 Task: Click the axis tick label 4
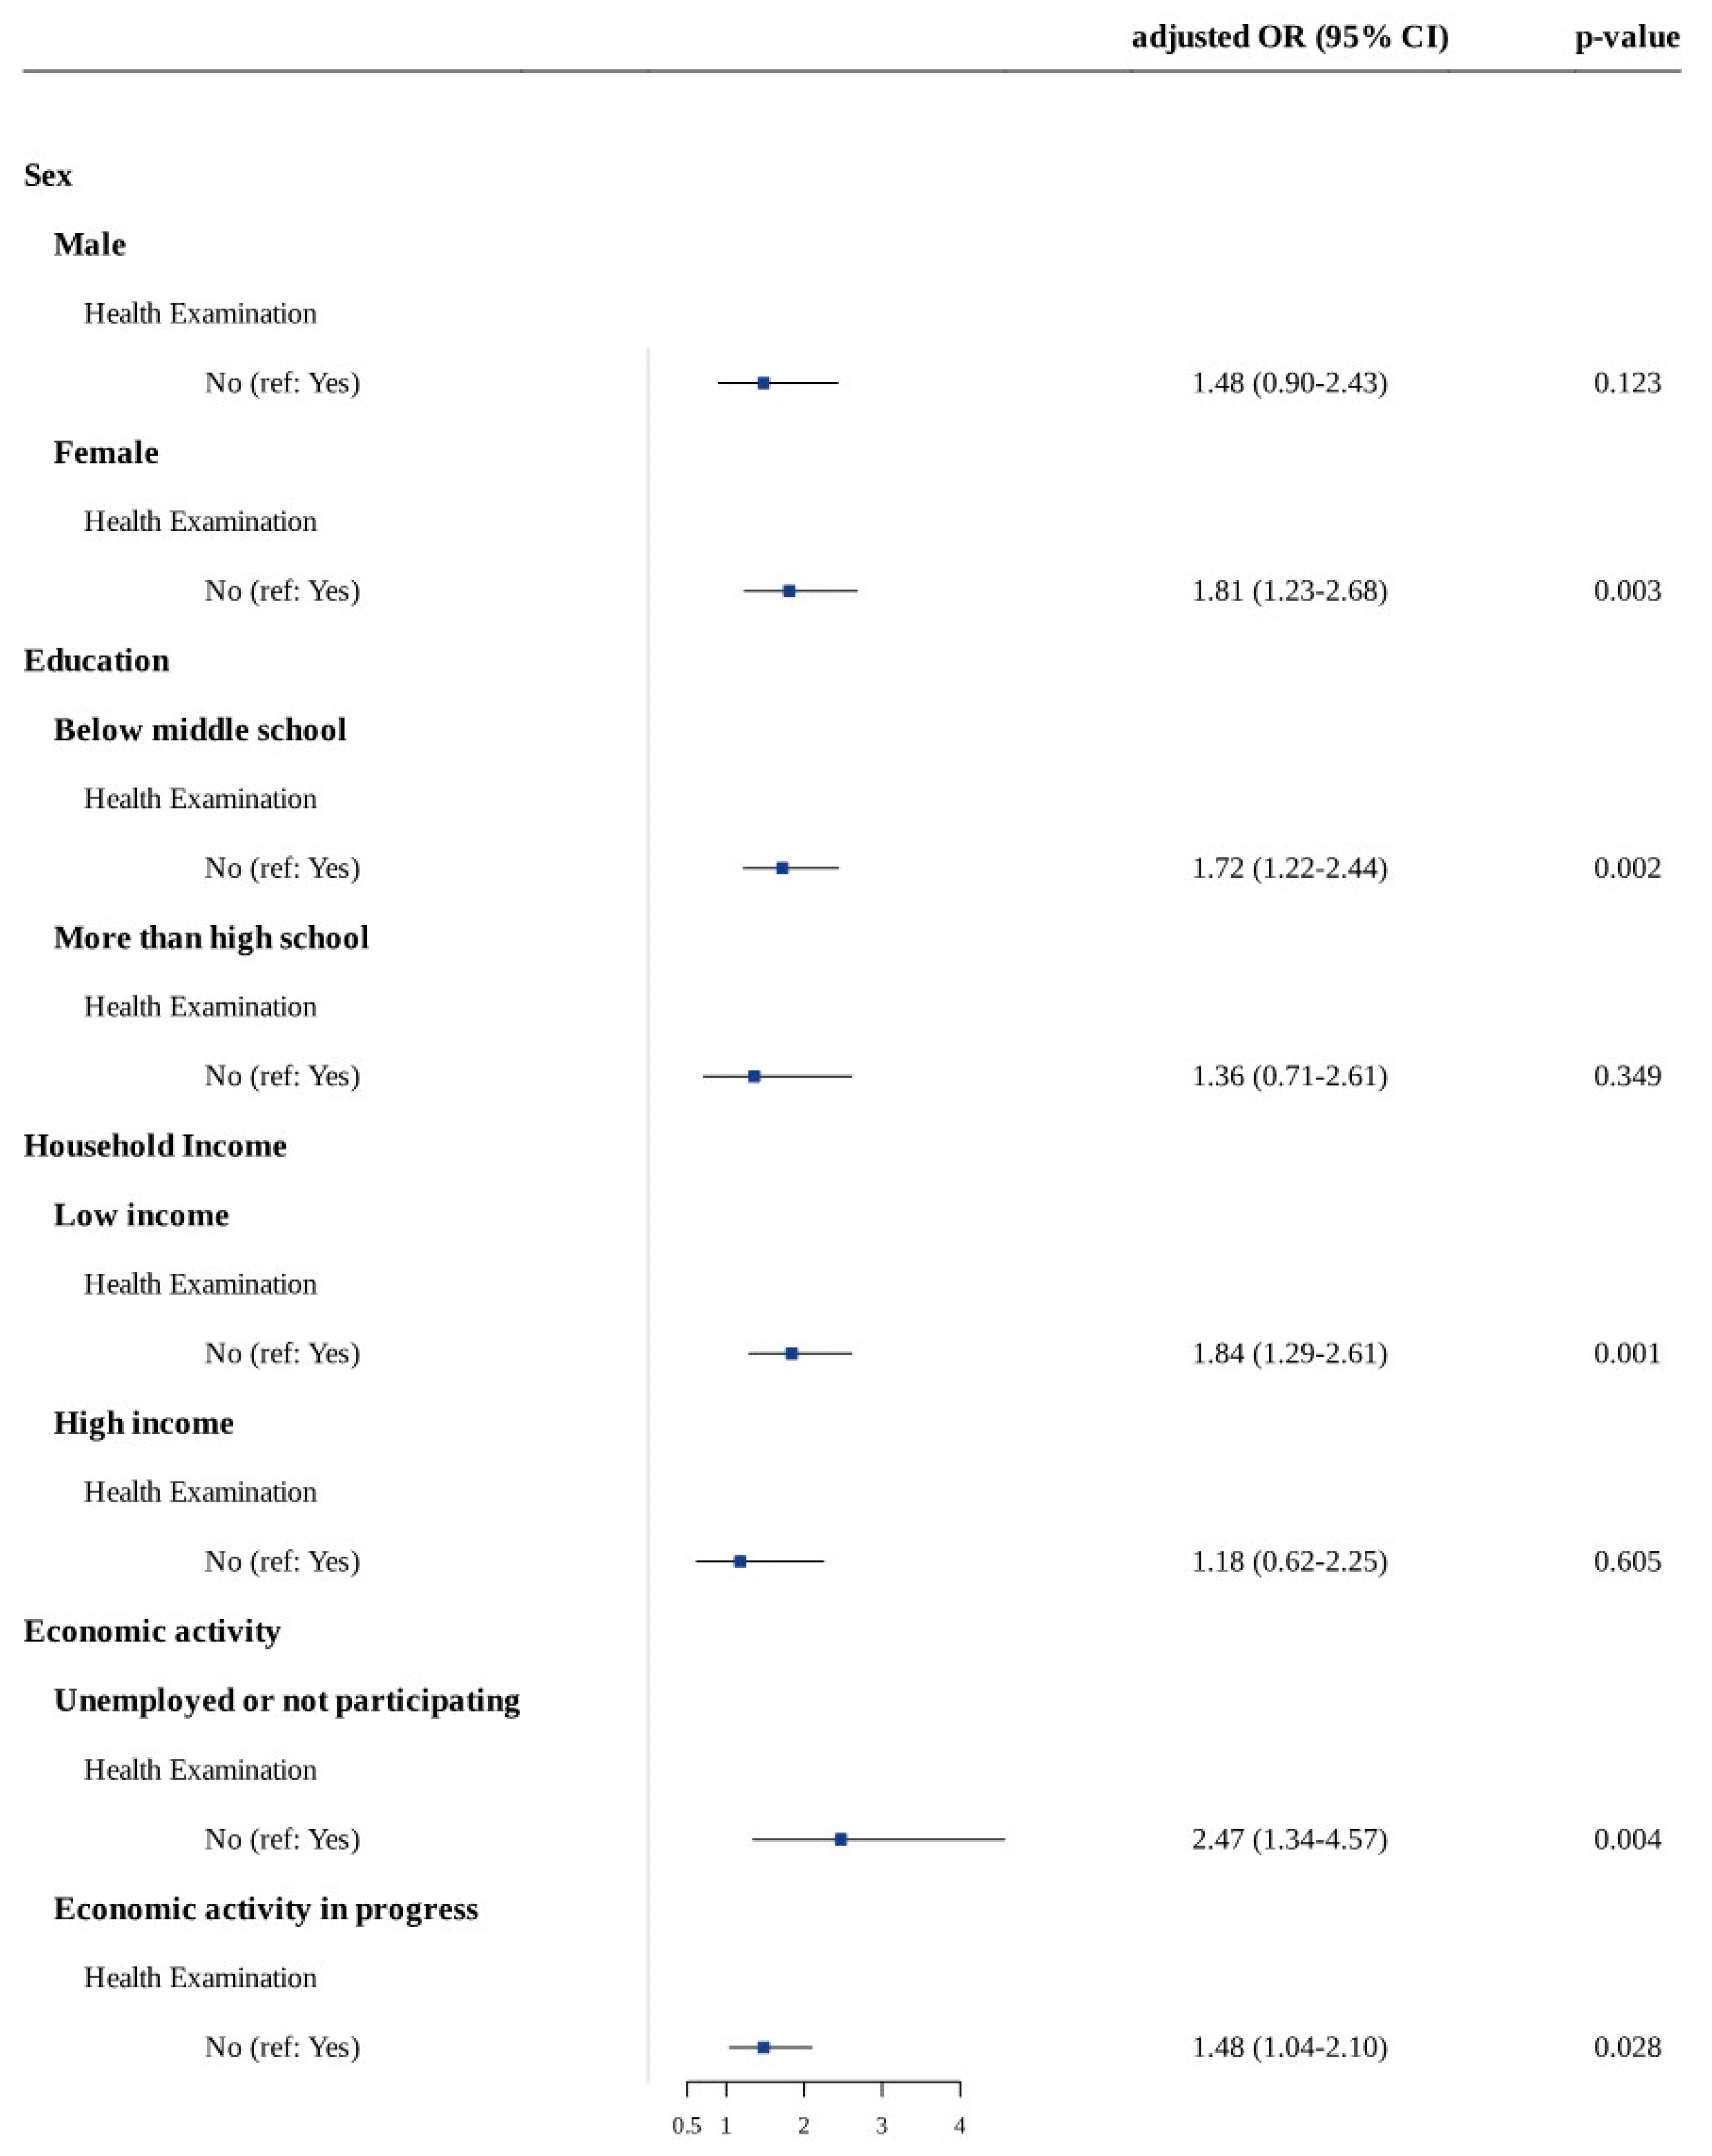click(959, 2127)
